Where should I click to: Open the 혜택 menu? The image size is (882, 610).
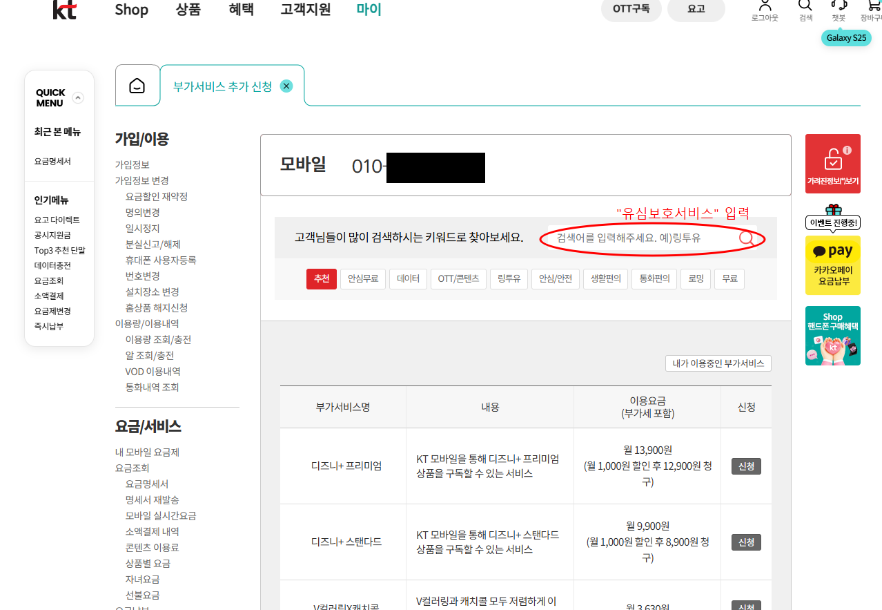(242, 10)
